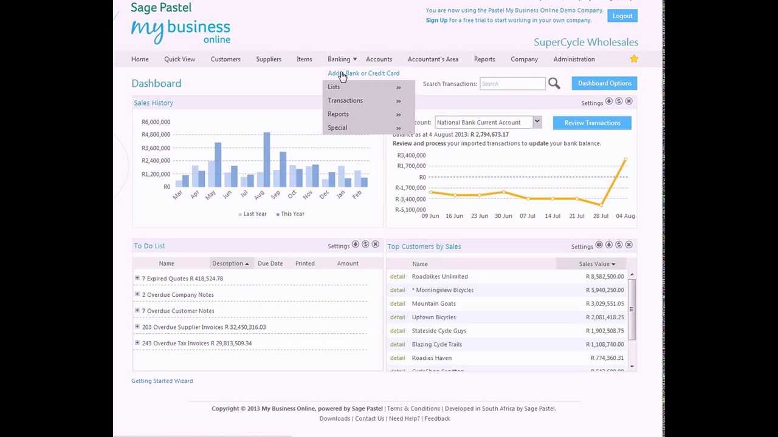Open the Customers menu
778x437 pixels.
(225, 59)
